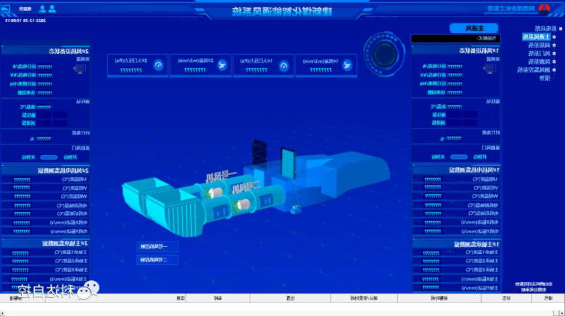Click the 1#风量 airflow fan icon
The height and width of the screenshot is (316, 565).
pyautogui.click(x=347, y=65)
